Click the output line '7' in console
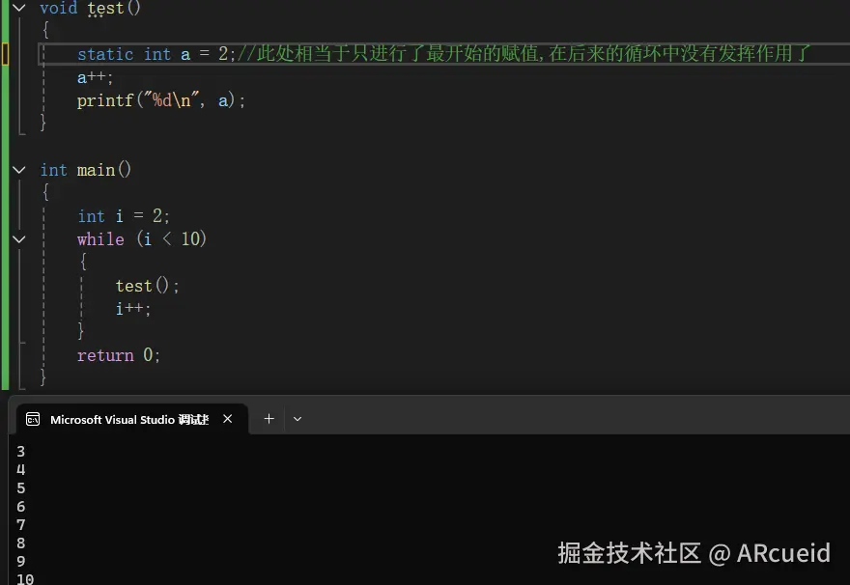This screenshot has height=585, width=850. tap(20, 525)
